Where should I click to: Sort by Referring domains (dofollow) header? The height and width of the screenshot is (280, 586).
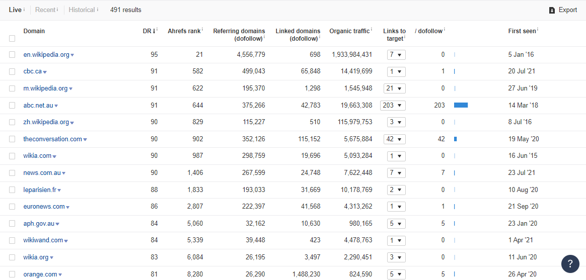[239, 34]
